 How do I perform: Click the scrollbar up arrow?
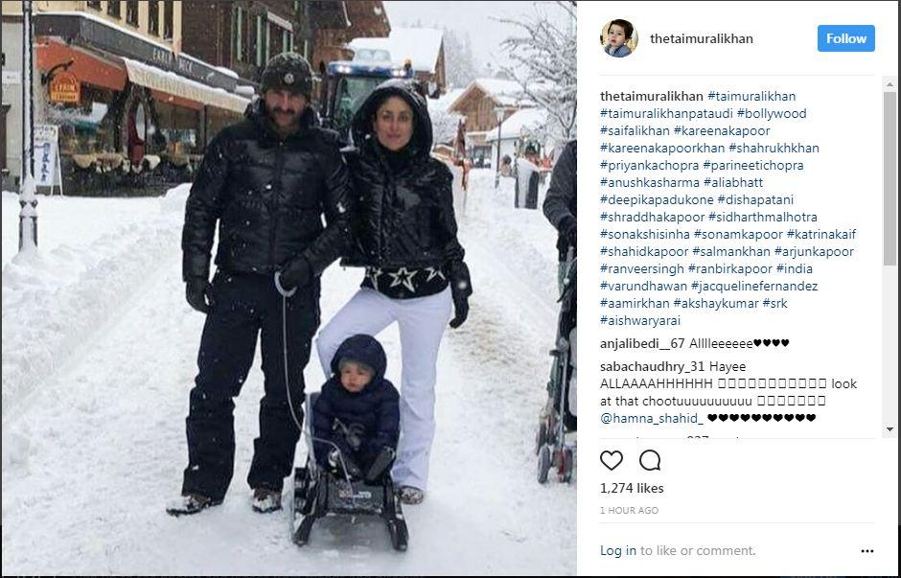[889, 84]
